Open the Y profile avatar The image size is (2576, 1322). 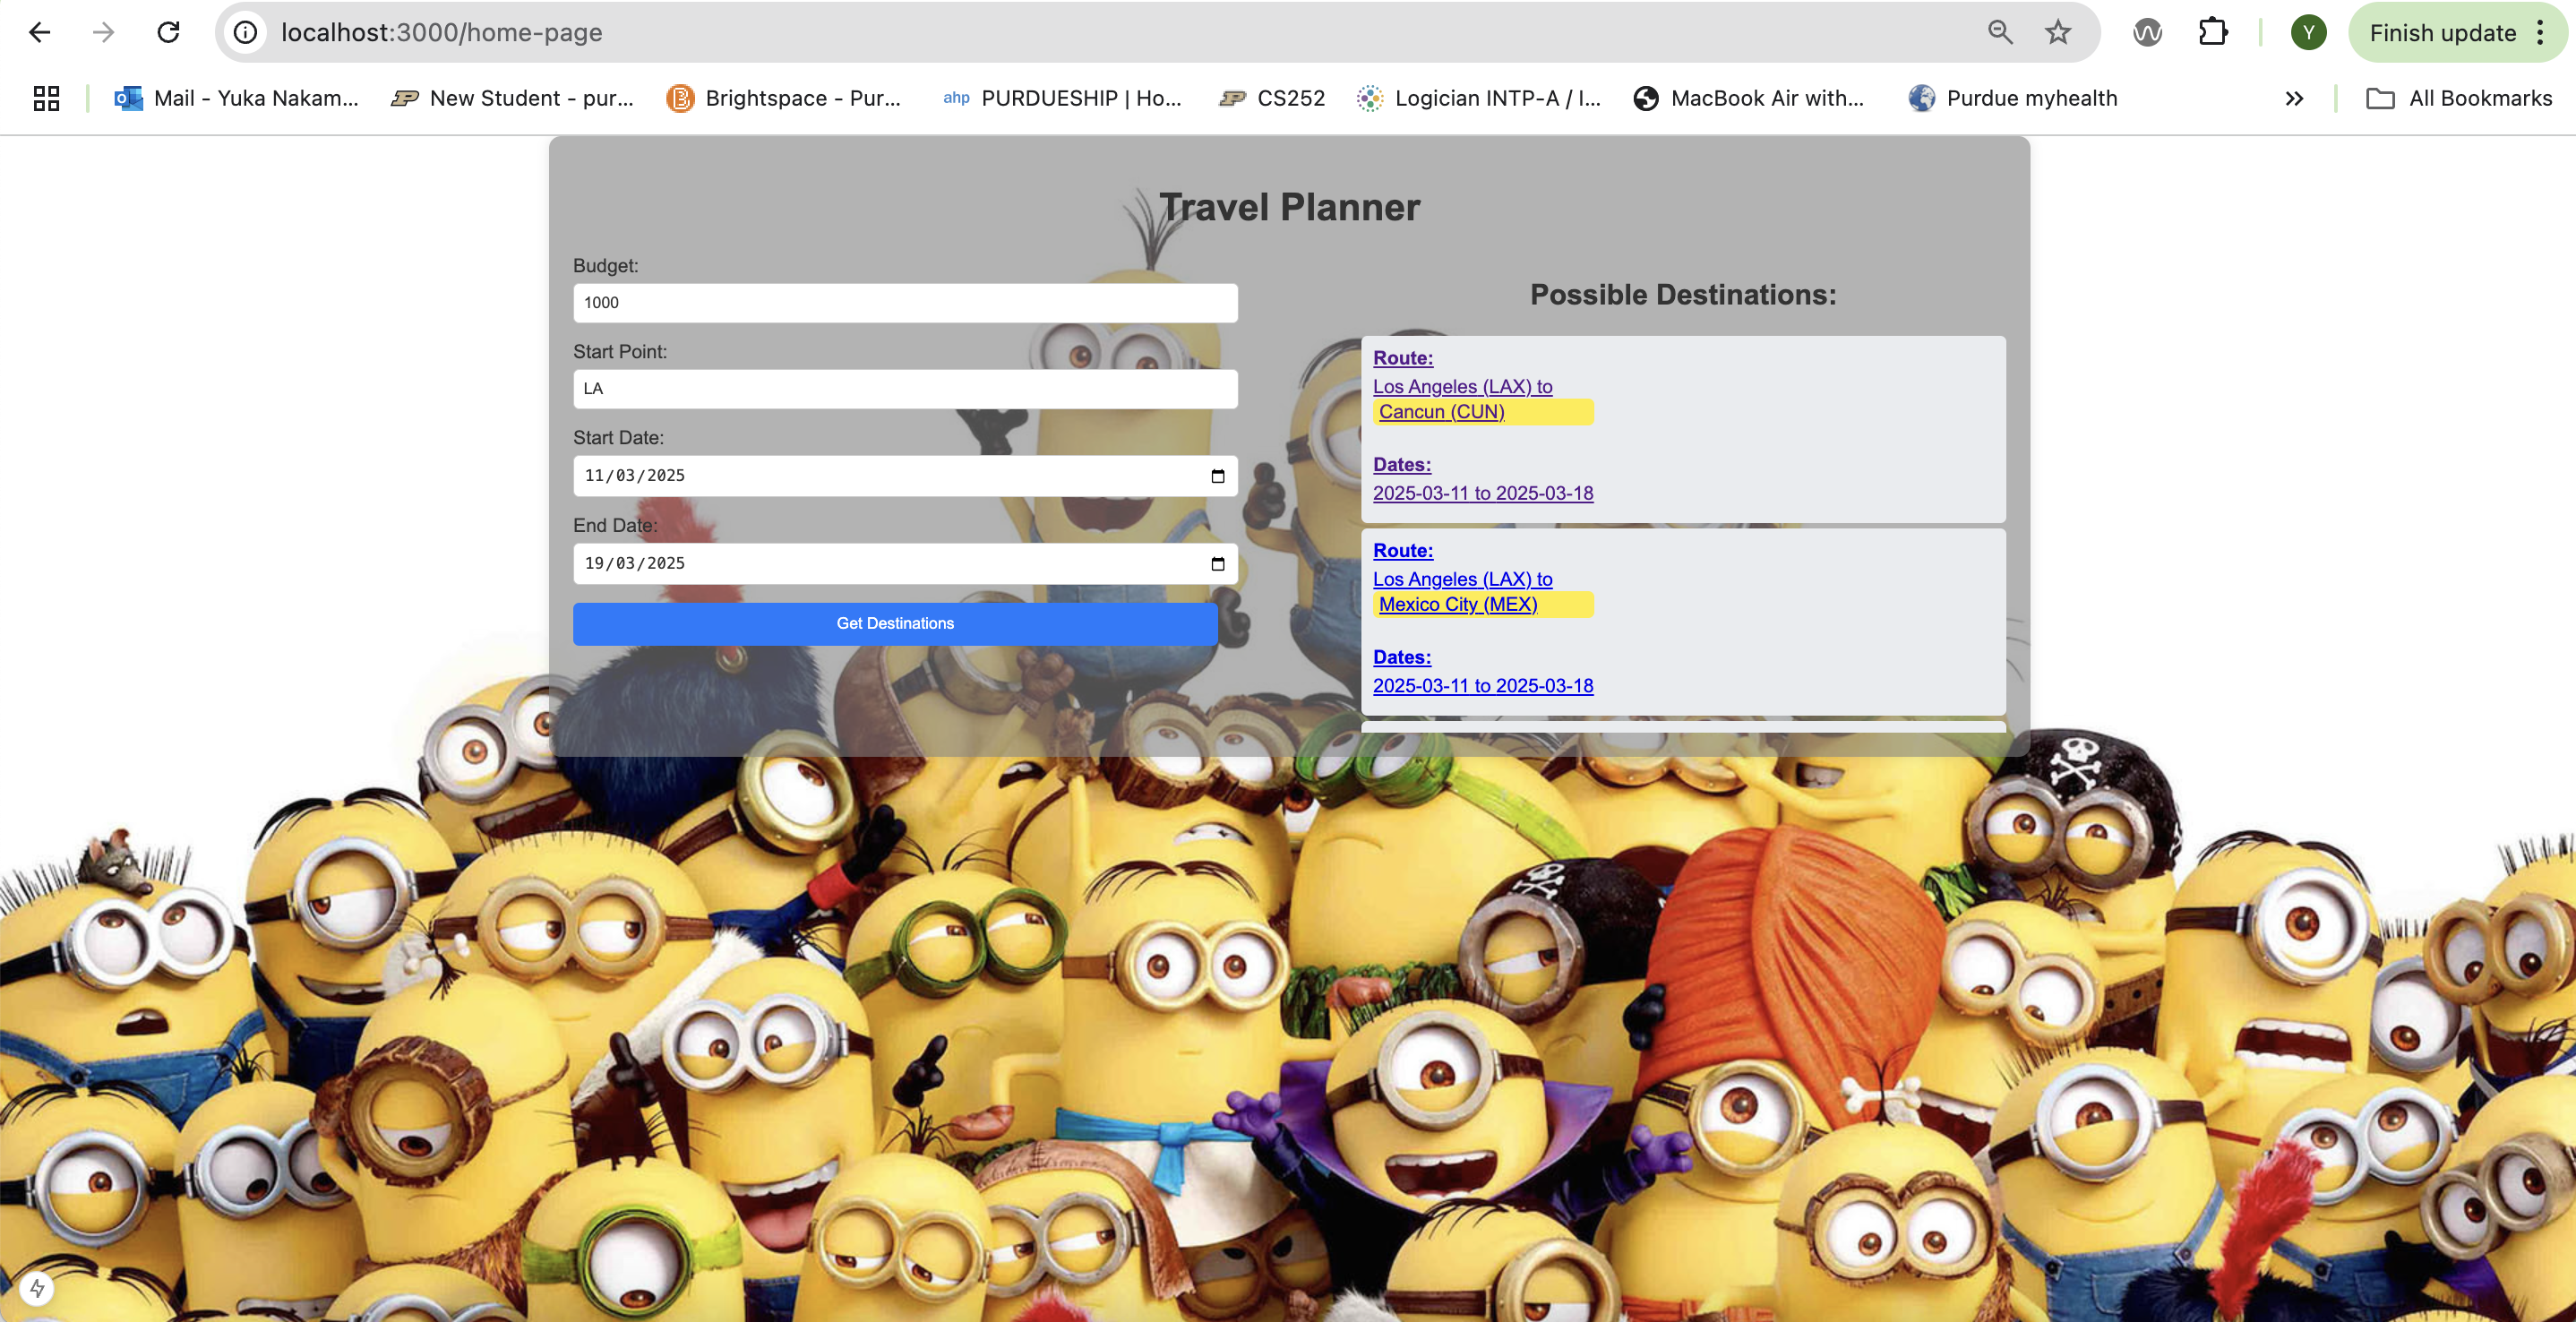tap(2308, 33)
